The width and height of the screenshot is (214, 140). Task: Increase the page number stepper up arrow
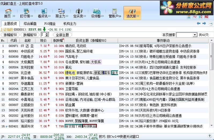click(x=47, y=34)
